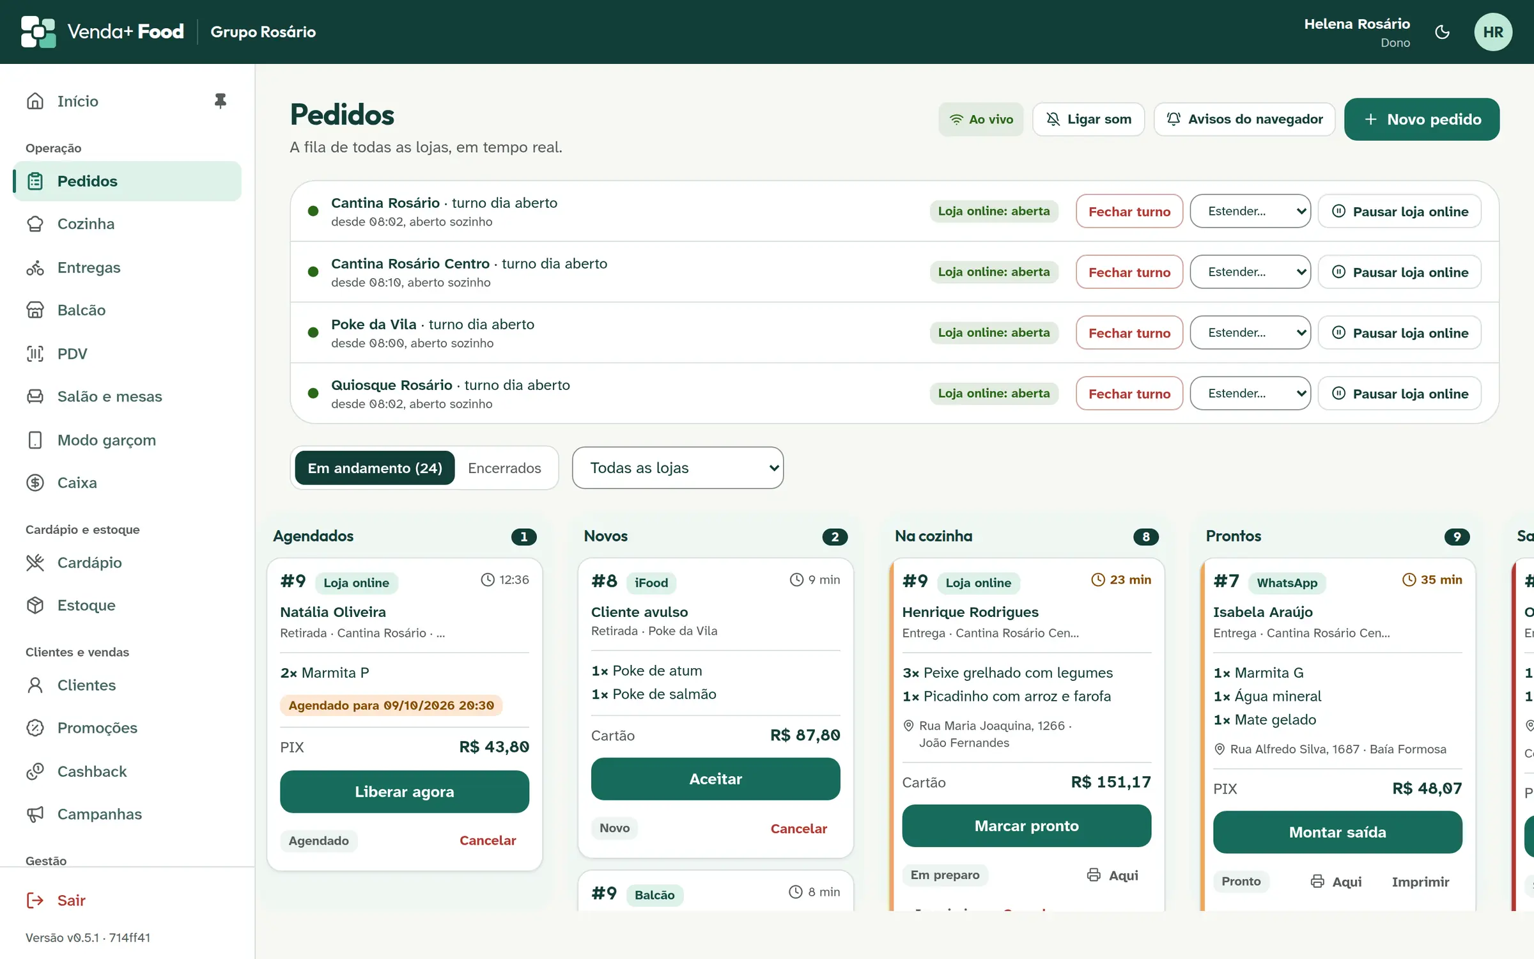This screenshot has width=1534, height=959.
Task: Open the Campanhas page
Action: [x=127, y=815]
